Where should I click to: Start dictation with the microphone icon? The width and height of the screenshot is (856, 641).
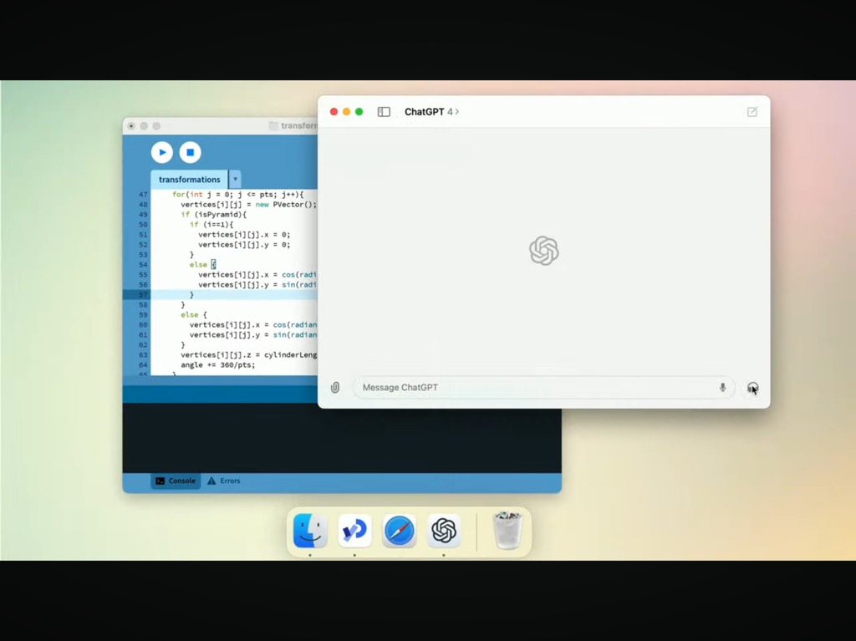(x=722, y=388)
